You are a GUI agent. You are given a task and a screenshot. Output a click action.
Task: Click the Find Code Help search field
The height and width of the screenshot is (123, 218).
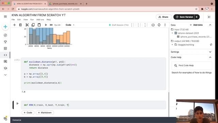192,65
